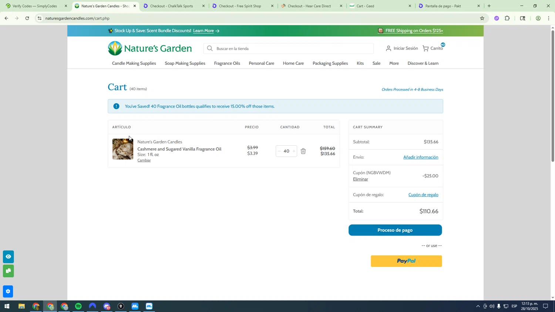Click the ESP language indicator in taskbar
Viewport: 555px width, 312px height.
514,306
